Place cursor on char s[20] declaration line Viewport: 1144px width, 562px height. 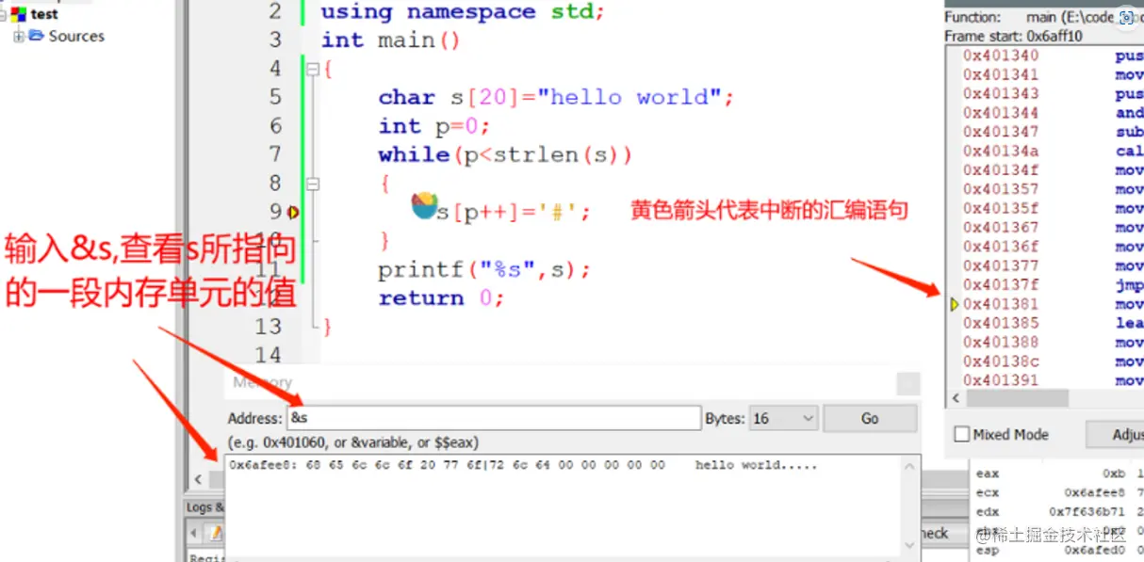556,98
